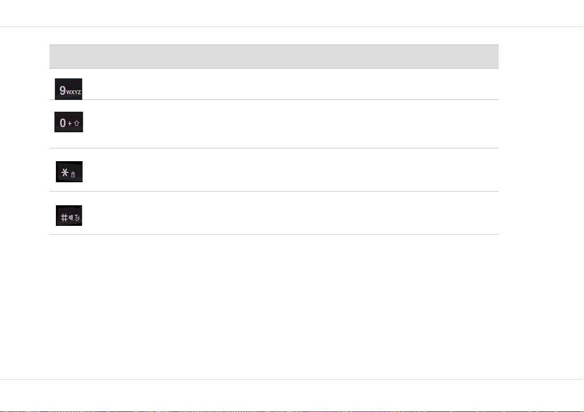
Task: Click the gray table header bar
Action: click(274, 56)
